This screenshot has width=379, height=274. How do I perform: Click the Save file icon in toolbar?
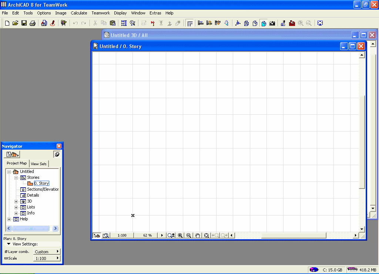[24, 23]
